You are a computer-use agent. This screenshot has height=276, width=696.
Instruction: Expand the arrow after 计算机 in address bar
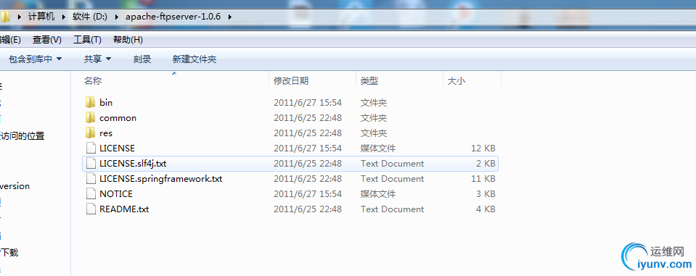[x=63, y=17]
